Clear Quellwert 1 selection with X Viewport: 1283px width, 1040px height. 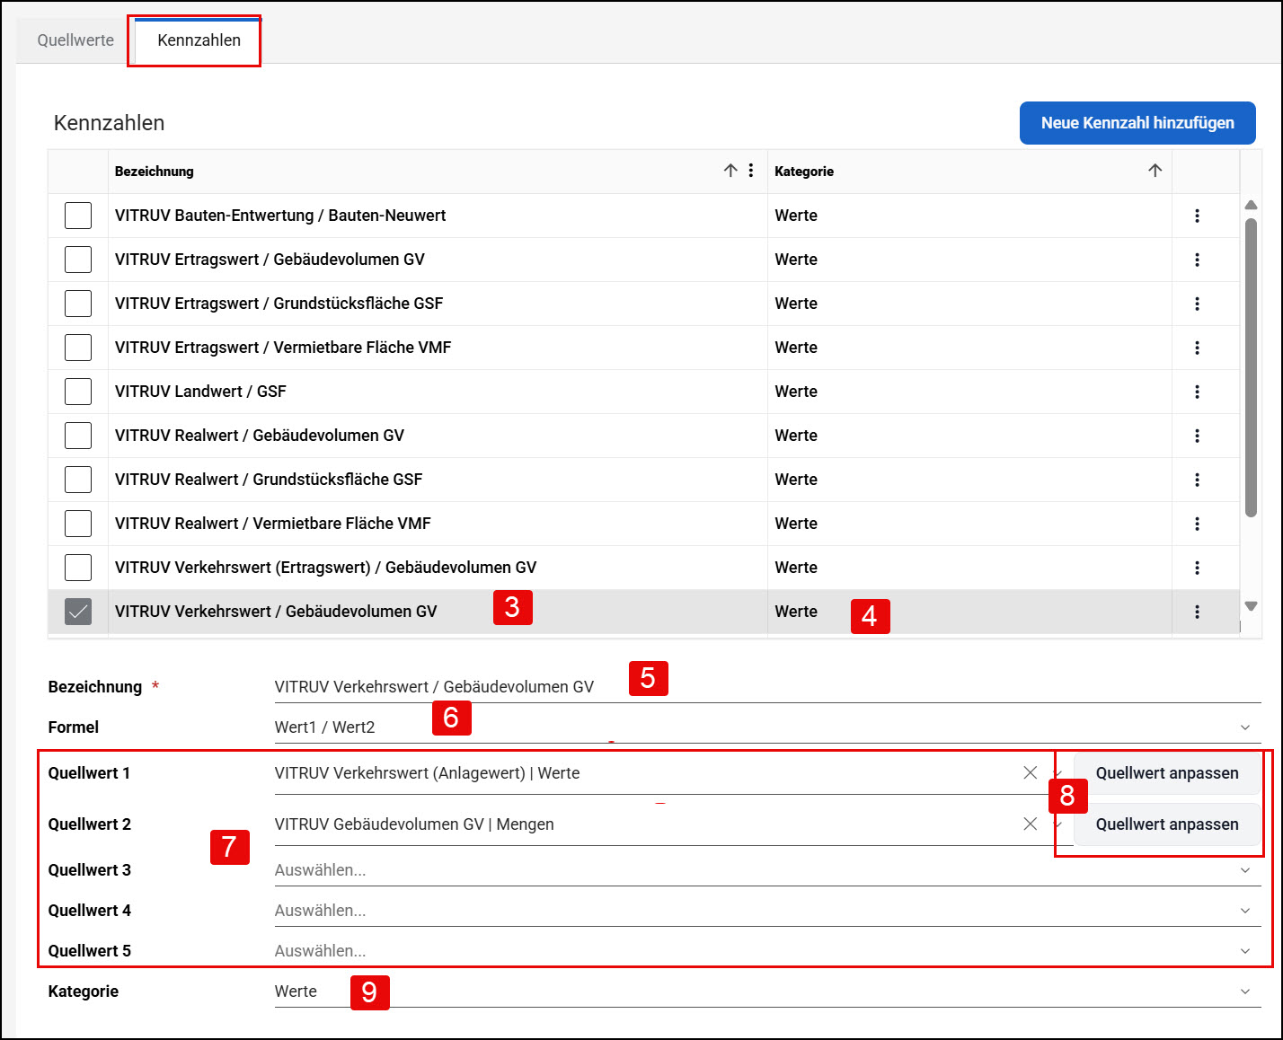coord(1031,772)
